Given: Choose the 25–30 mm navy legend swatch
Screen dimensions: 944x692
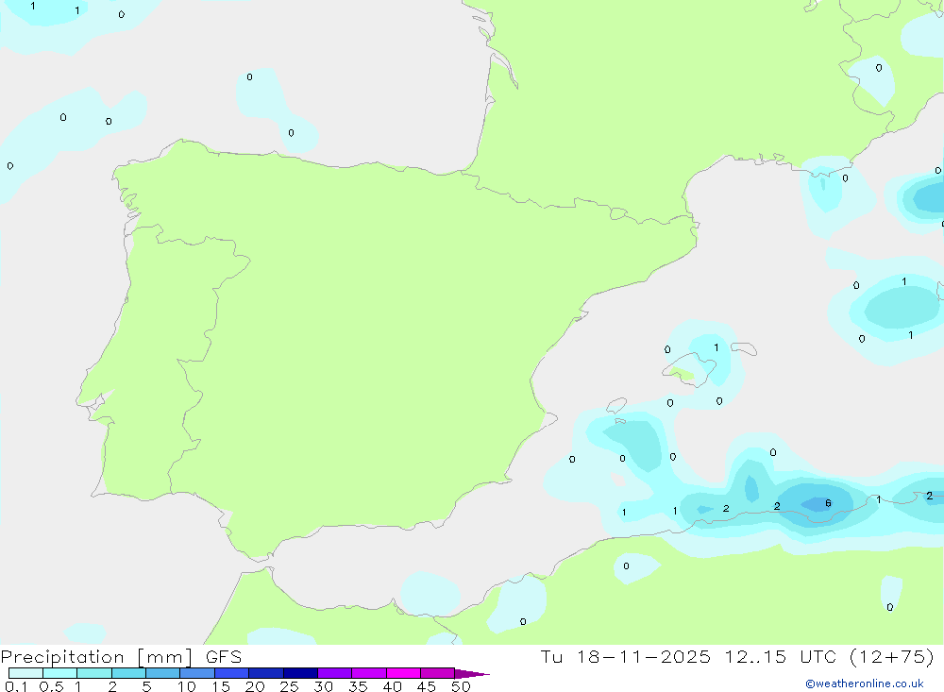Looking at the screenshot, I should pyautogui.click(x=300, y=673).
